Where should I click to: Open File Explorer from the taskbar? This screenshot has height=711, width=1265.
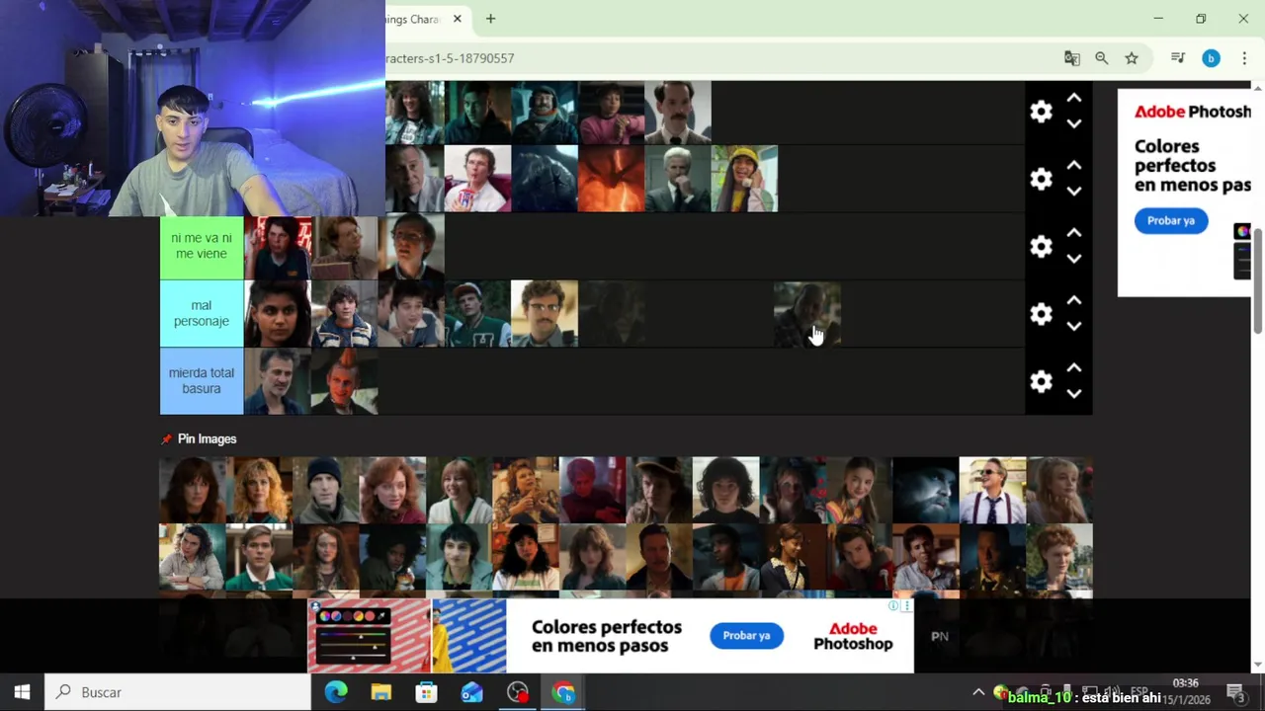[381, 692]
